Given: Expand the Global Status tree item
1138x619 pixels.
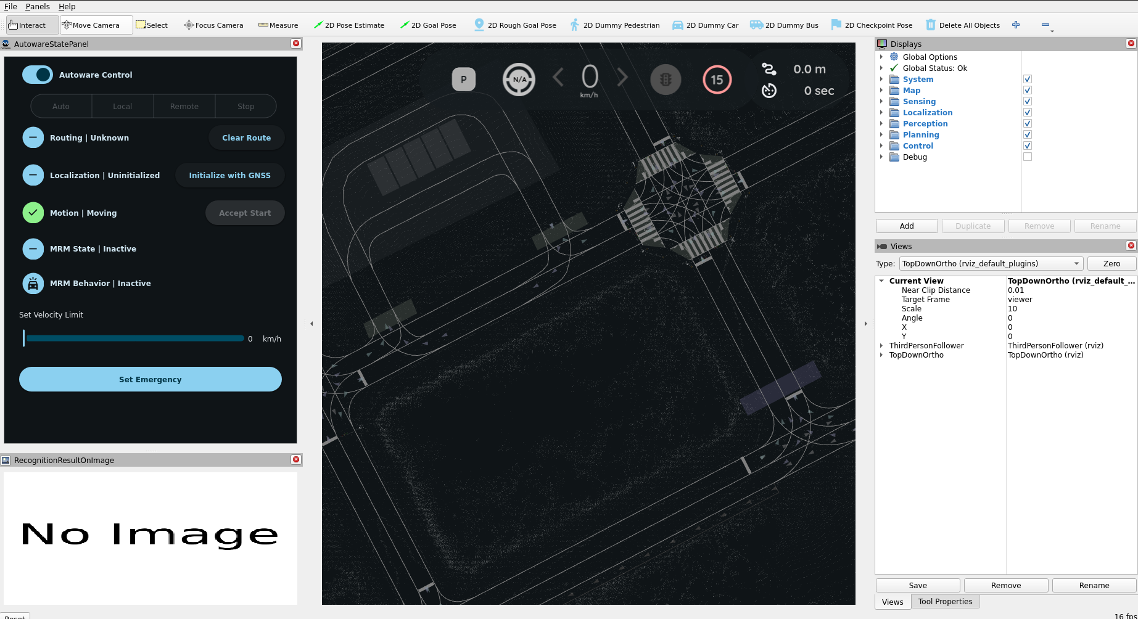Looking at the screenshot, I should tap(881, 68).
